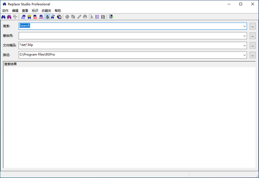Click the ellipsis button beside 搜索 field
This screenshot has width=259, height=178.
click(253, 26)
